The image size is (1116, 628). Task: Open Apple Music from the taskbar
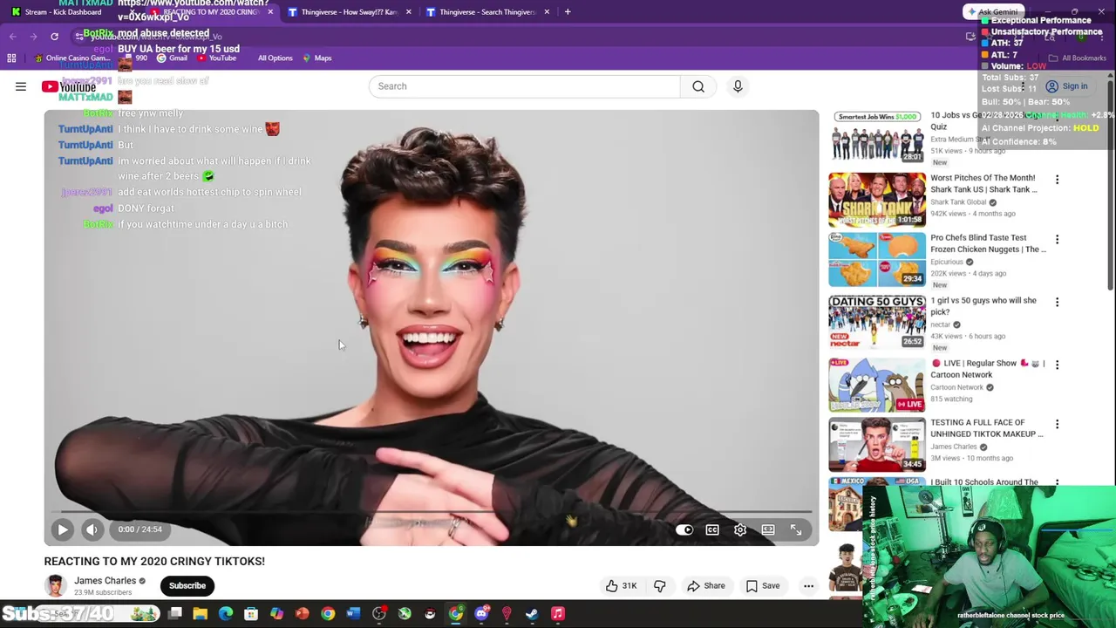pyautogui.click(x=558, y=614)
